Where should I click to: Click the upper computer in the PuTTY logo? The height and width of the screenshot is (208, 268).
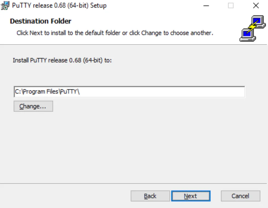[x=258, y=22]
